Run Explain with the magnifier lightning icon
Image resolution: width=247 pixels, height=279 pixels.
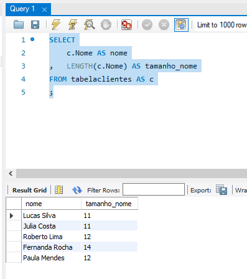tap(90, 25)
